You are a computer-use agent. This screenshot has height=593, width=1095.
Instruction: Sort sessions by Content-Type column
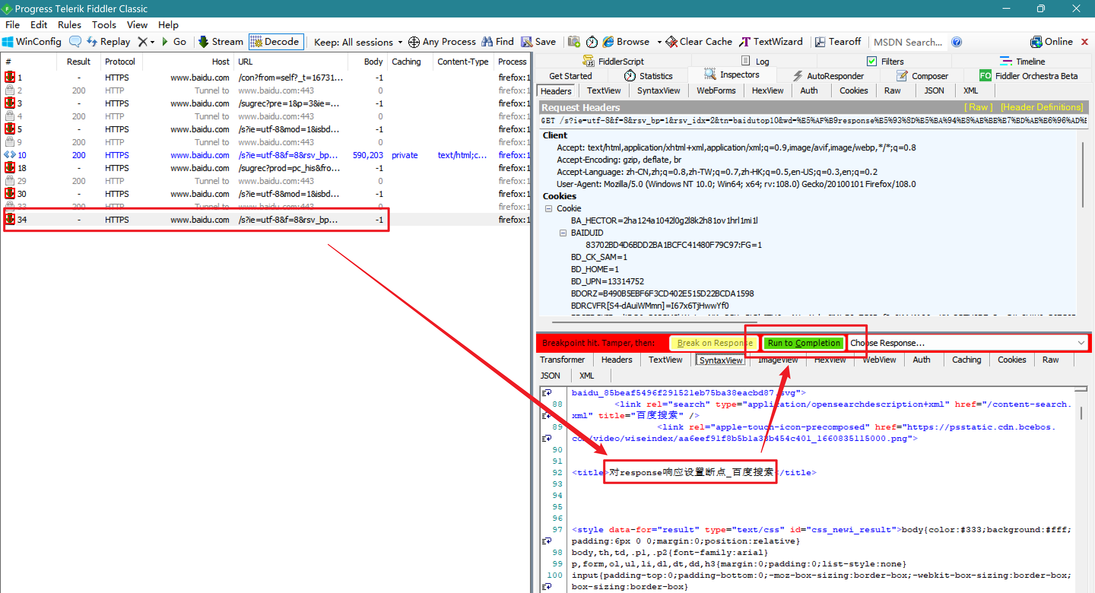pyautogui.click(x=462, y=62)
